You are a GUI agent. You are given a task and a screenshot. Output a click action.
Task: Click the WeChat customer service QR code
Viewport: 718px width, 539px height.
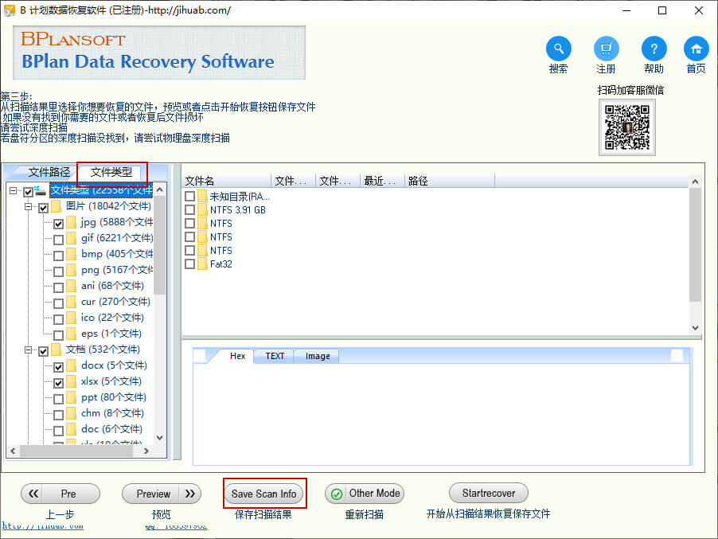626,127
